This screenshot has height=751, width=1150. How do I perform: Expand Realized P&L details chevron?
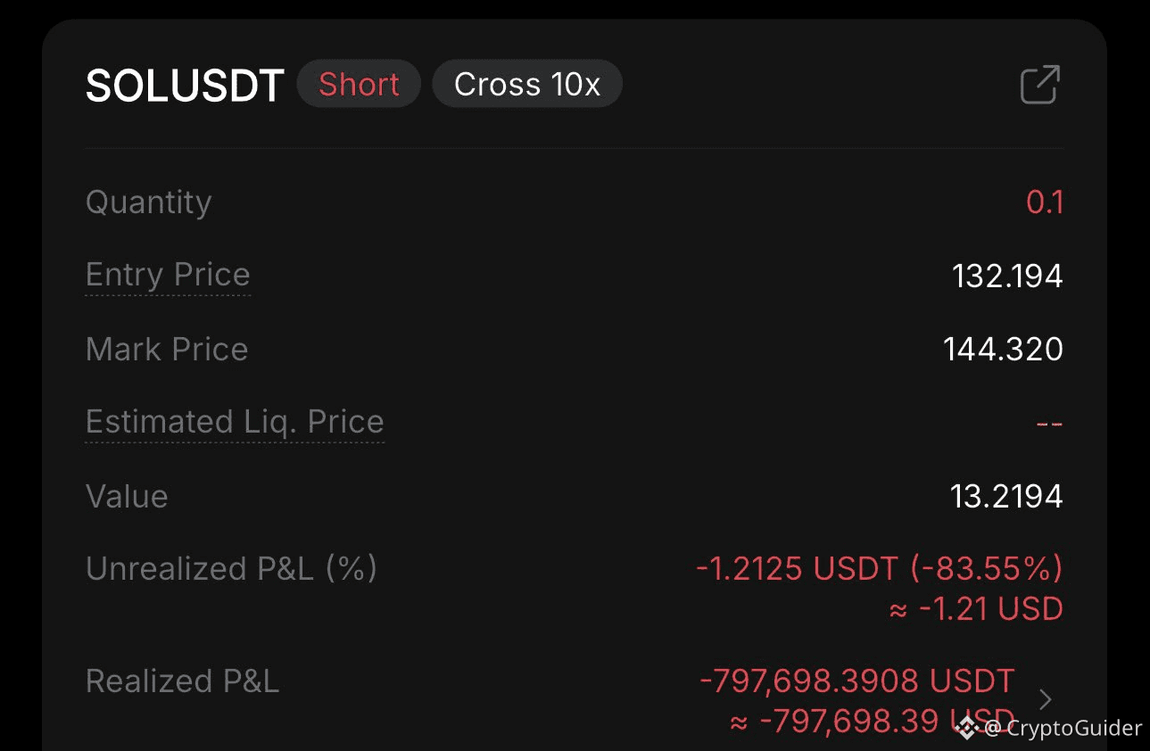[1046, 700]
